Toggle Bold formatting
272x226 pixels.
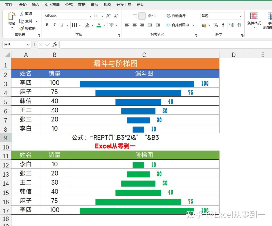pos(47,25)
